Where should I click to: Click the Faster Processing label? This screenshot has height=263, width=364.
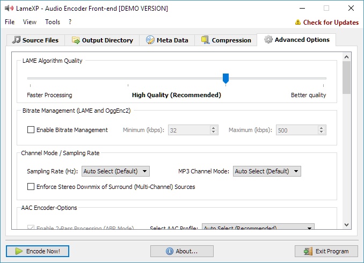click(x=49, y=95)
